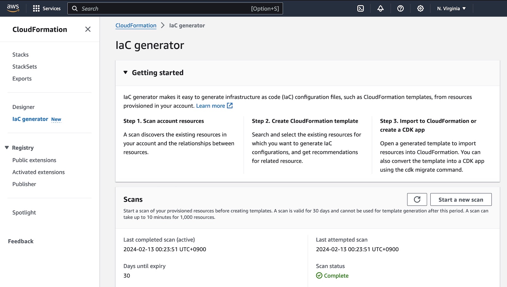Open the Feedback link in sidebar

tap(21, 241)
